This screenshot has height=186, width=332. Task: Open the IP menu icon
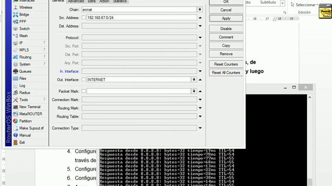[16, 43]
